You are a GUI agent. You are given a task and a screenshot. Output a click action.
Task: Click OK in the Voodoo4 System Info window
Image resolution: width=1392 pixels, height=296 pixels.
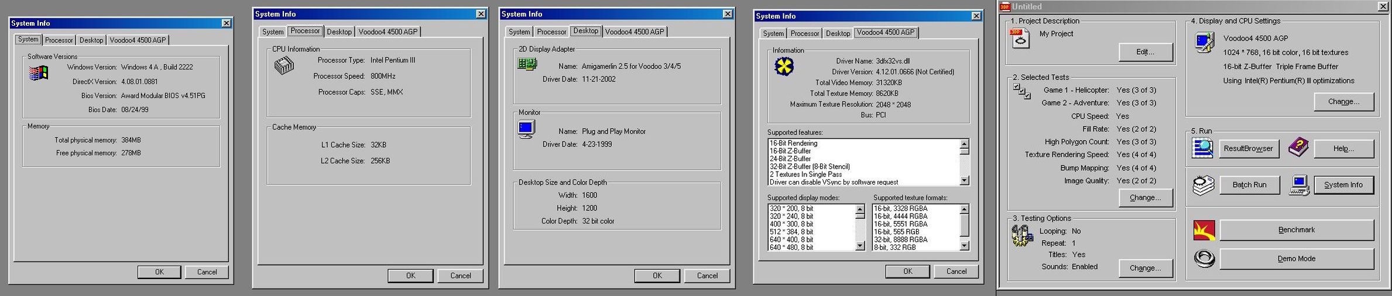click(x=907, y=271)
